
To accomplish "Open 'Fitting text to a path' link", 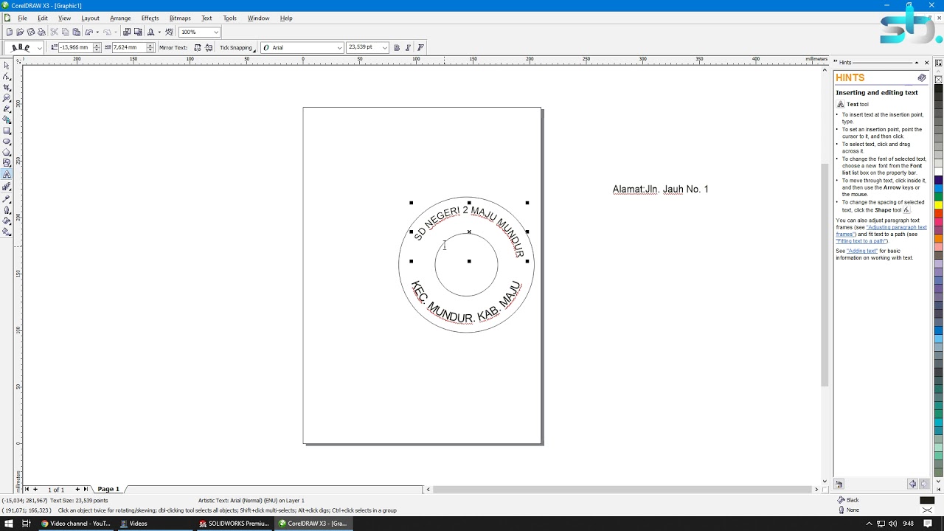I will pyautogui.click(x=860, y=241).
